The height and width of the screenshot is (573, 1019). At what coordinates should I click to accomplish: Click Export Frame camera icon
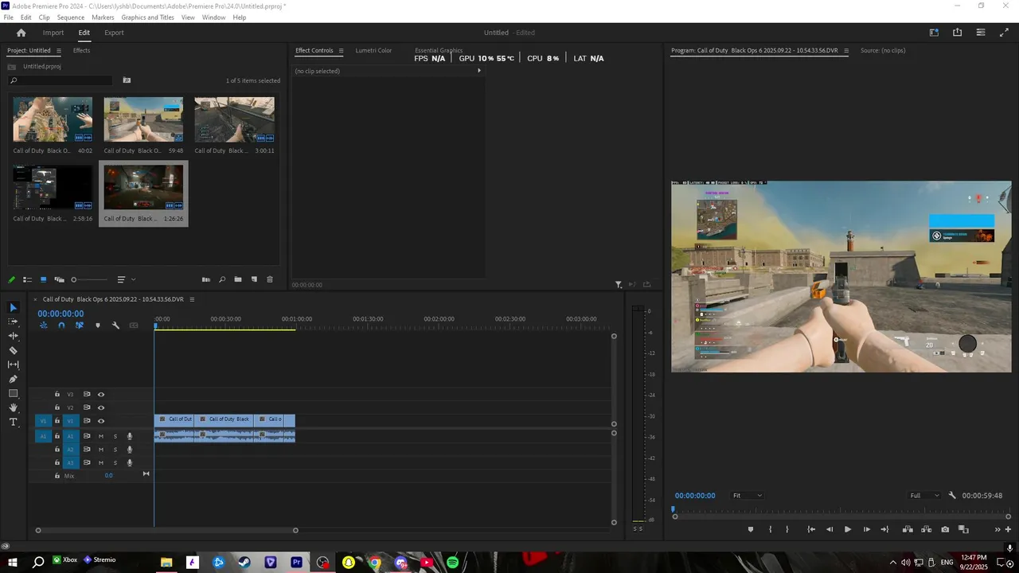pos(945,529)
